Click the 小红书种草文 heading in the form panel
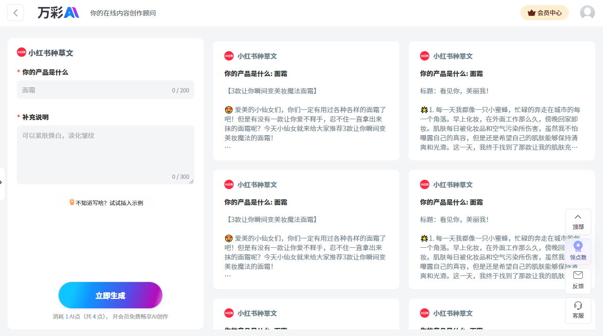603x336 pixels. [x=51, y=53]
